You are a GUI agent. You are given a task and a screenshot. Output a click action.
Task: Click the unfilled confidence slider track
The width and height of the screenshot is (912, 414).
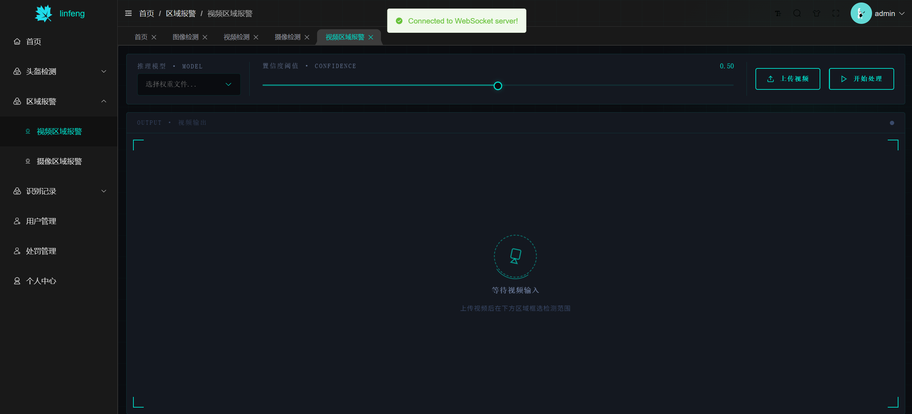pos(618,86)
